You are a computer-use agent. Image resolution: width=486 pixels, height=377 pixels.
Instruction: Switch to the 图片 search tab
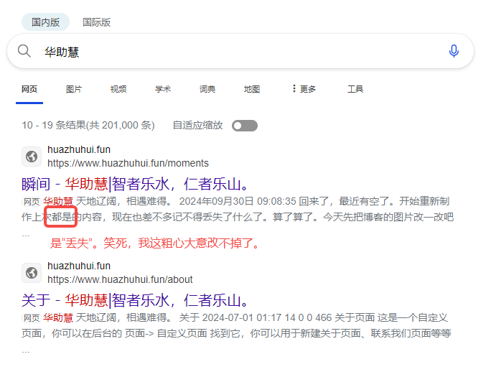[74, 89]
